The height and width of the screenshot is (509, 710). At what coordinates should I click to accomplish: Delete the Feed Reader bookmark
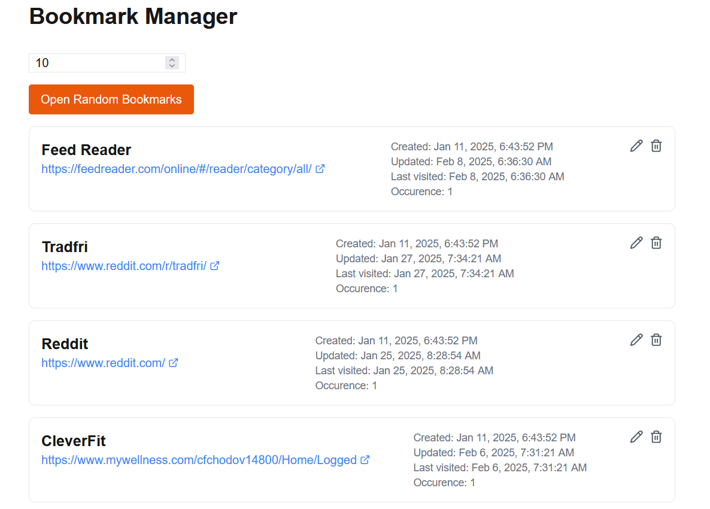[x=656, y=146]
